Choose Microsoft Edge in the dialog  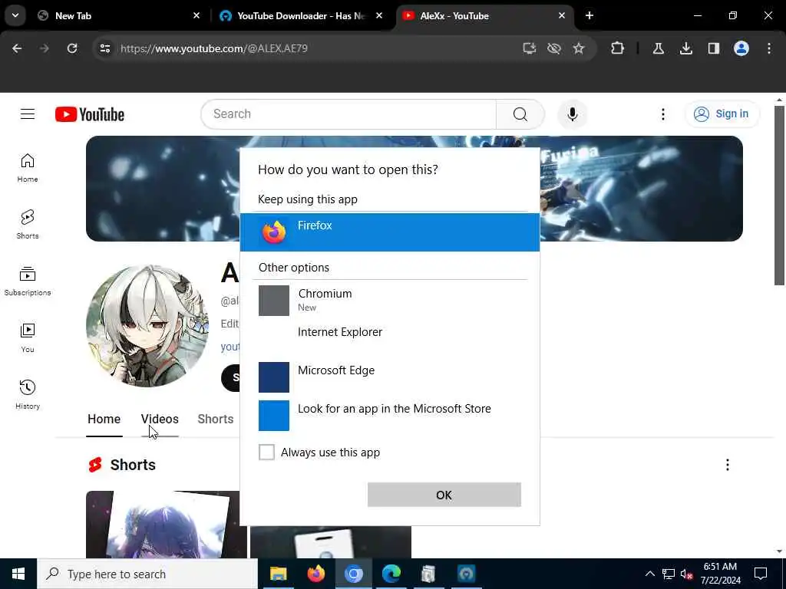point(390,377)
